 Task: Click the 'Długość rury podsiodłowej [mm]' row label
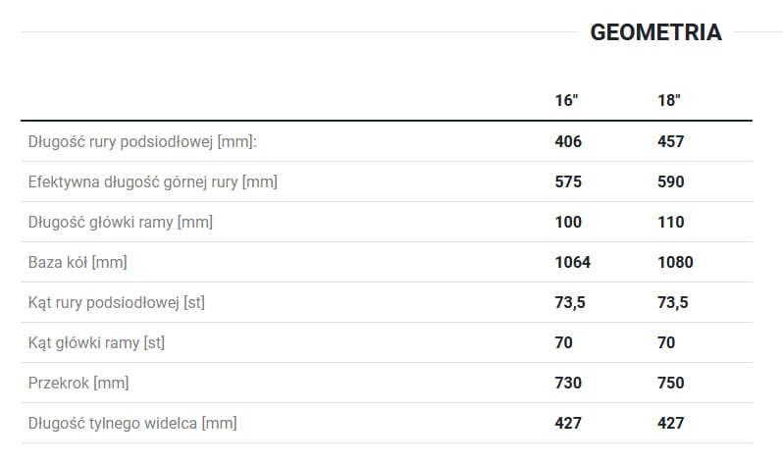point(142,141)
